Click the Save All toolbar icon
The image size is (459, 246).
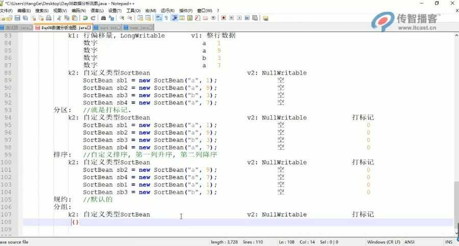(25, 18)
